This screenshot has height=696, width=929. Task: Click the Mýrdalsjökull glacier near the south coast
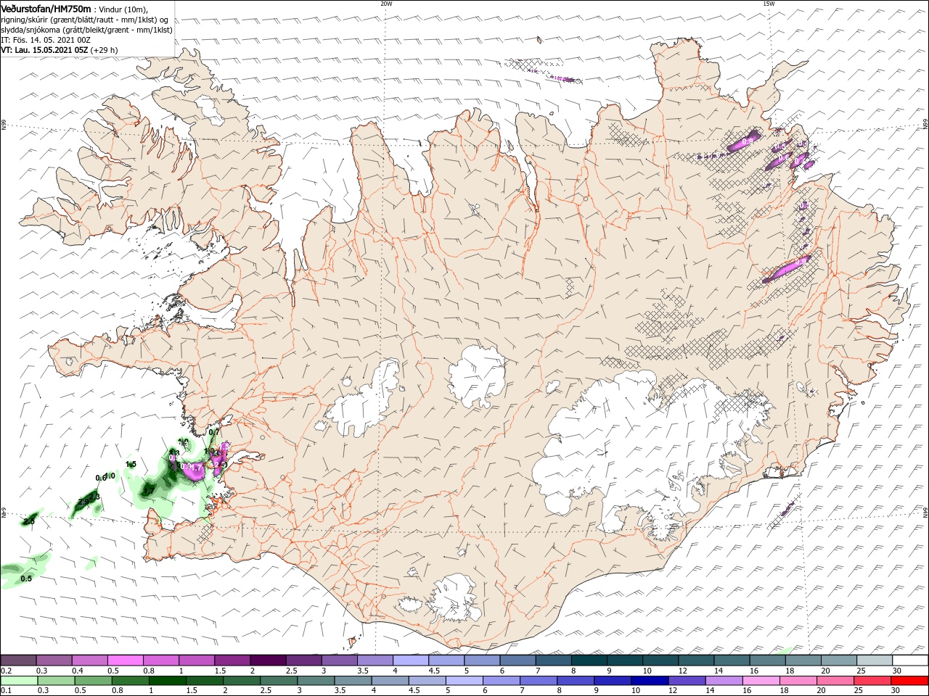click(x=456, y=599)
